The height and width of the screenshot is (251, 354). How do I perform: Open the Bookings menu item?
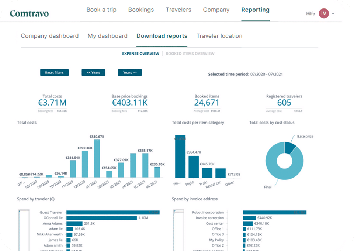141,10
